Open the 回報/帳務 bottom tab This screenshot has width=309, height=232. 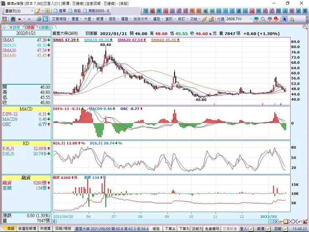(63, 229)
